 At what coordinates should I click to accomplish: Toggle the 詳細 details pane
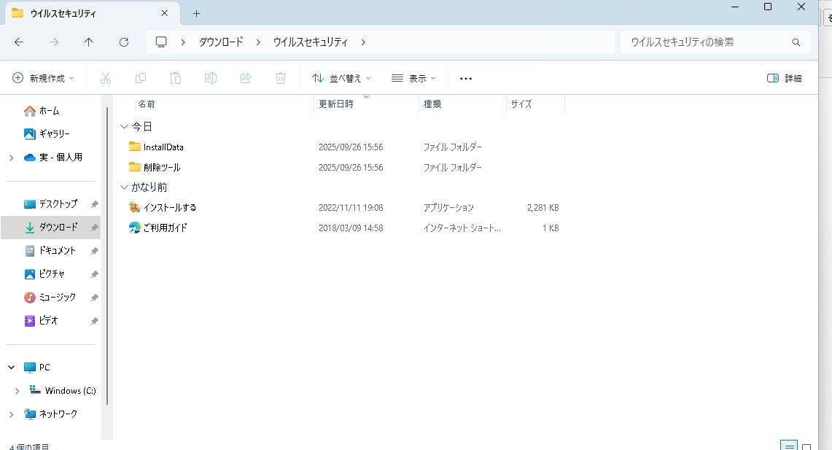point(785,78)
